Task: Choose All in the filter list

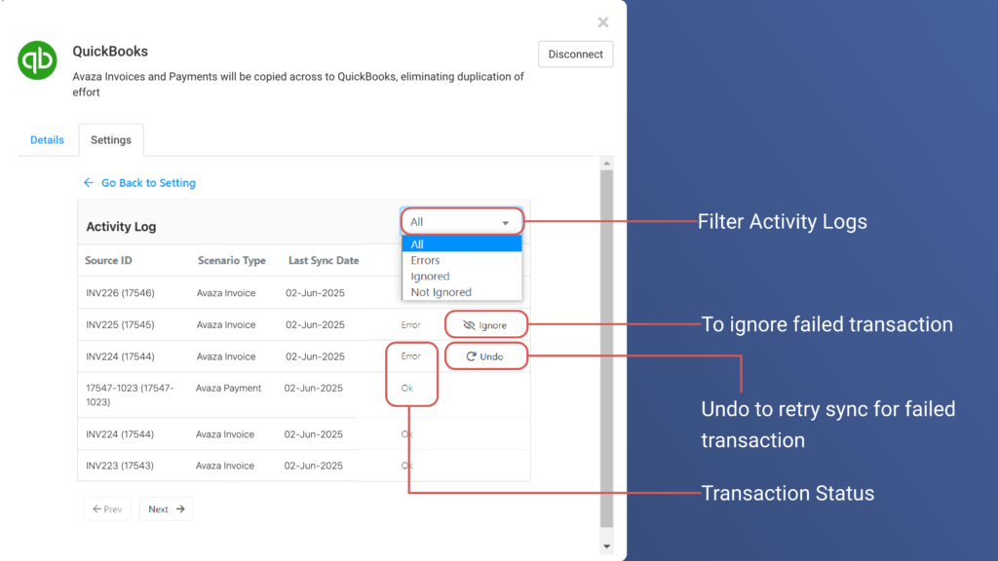Action: 462,244
